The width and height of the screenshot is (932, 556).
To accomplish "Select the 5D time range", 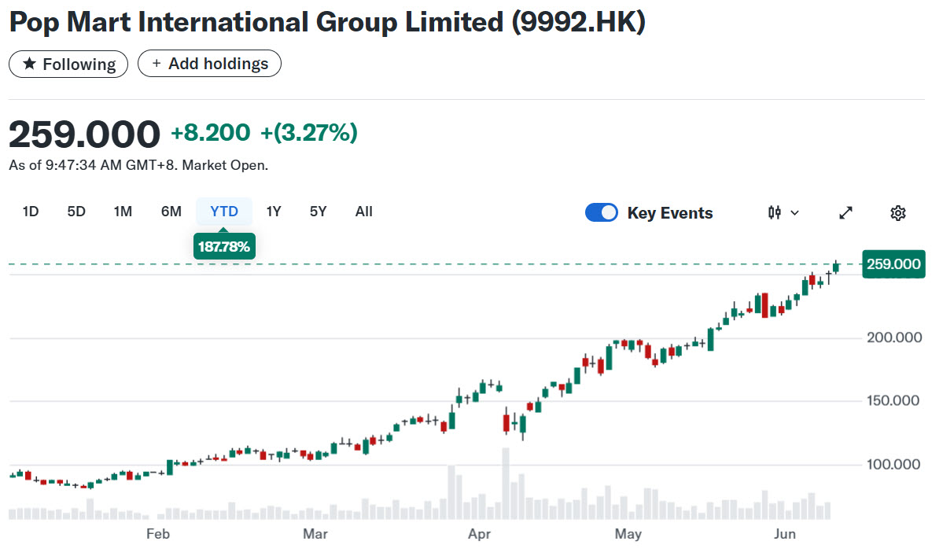I will coord(76,212).
